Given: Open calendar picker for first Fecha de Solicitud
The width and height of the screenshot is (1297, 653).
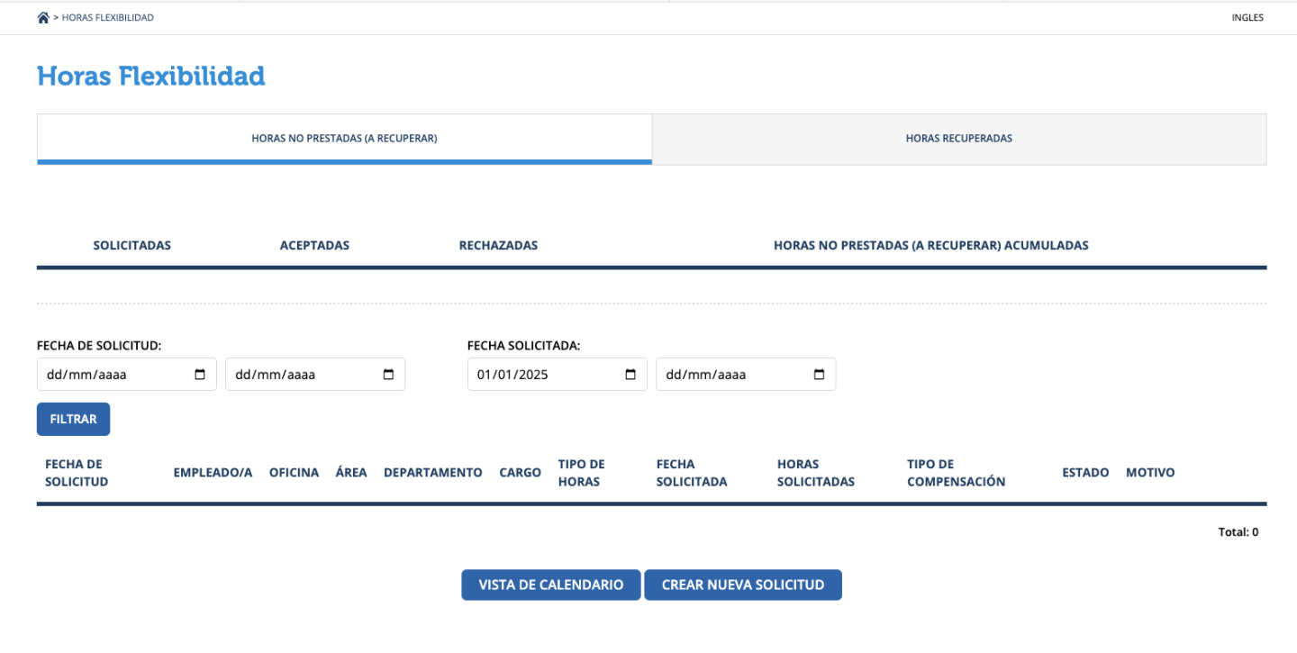Looking at the screenshot, I should coord(200,375).
